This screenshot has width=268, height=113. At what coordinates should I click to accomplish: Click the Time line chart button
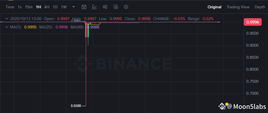pos(10,7)
